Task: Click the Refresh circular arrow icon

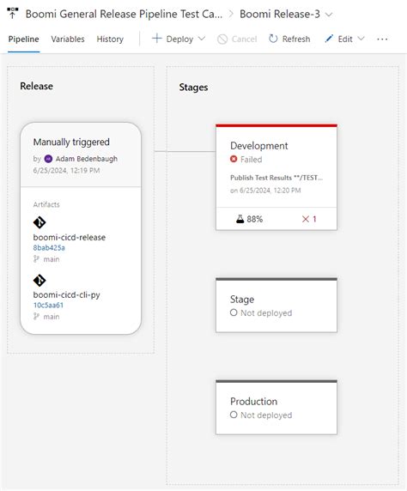Action: click(273, 39)
